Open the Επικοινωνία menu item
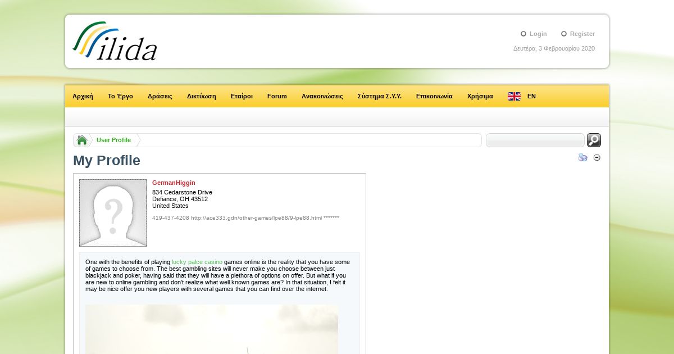674x354 pixels. (434, 96)
